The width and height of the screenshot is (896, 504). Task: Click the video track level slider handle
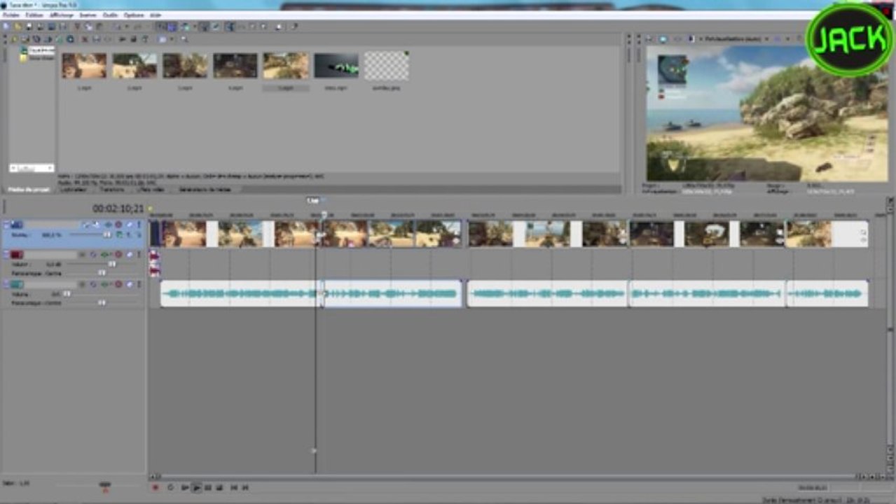107,234
